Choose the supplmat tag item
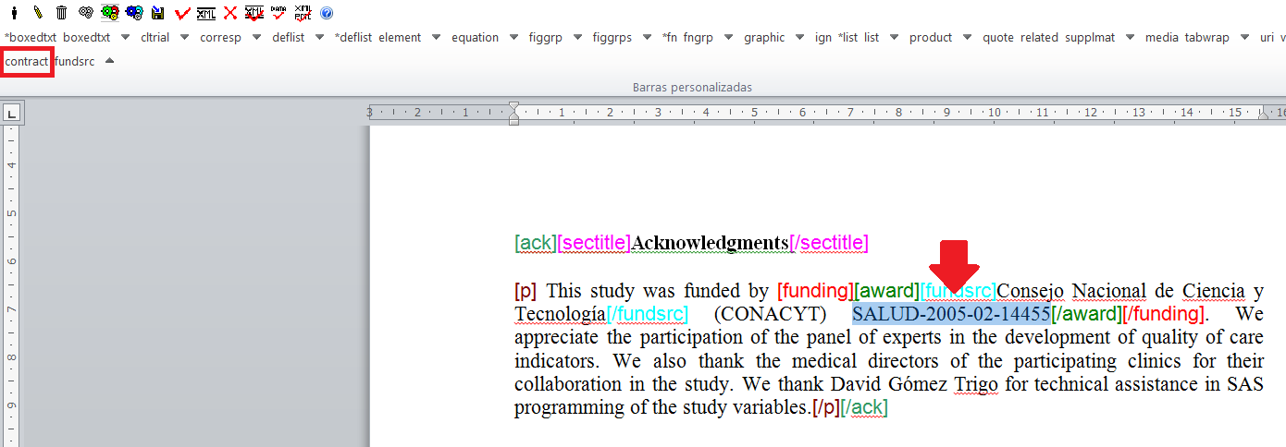Image resolution: width=1286 pixels, height=447 pixels. pos(1091,38)
